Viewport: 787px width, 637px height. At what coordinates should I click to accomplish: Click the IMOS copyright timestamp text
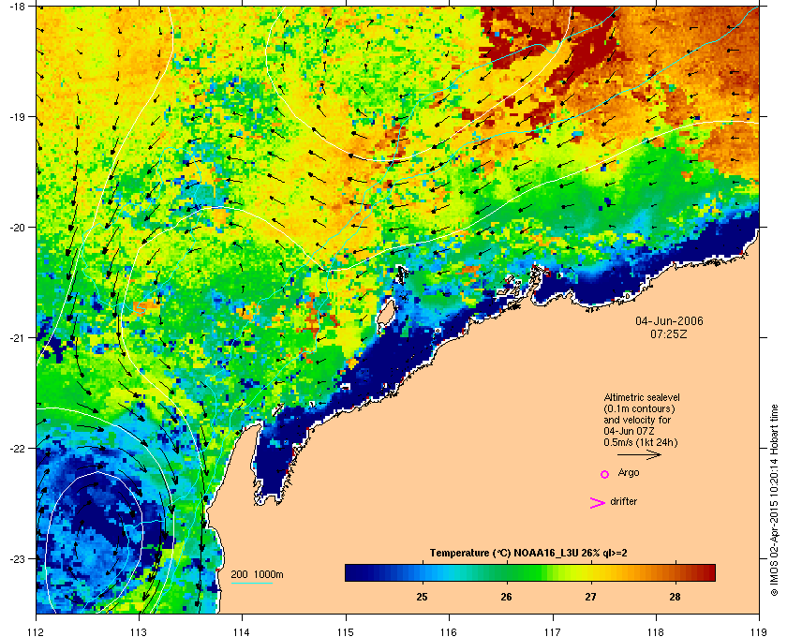coord(774,500)
